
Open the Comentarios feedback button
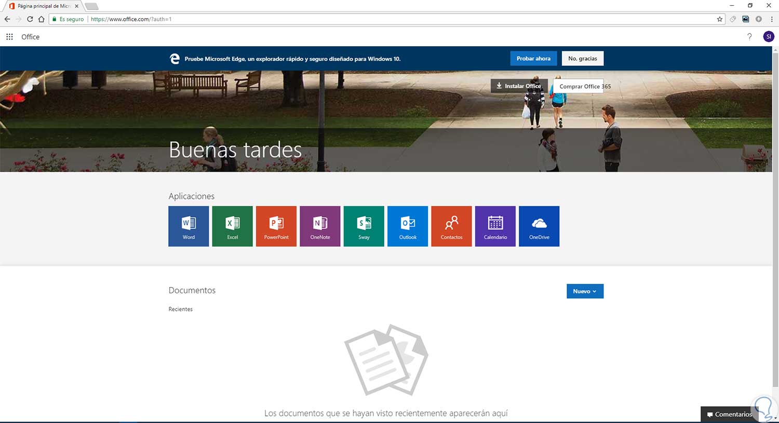[x=729, y=414]
